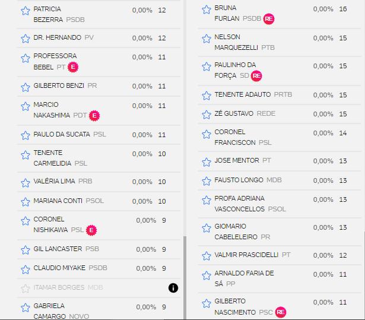Click the RE badge beside Bruna Furlan

pos(269,19)
